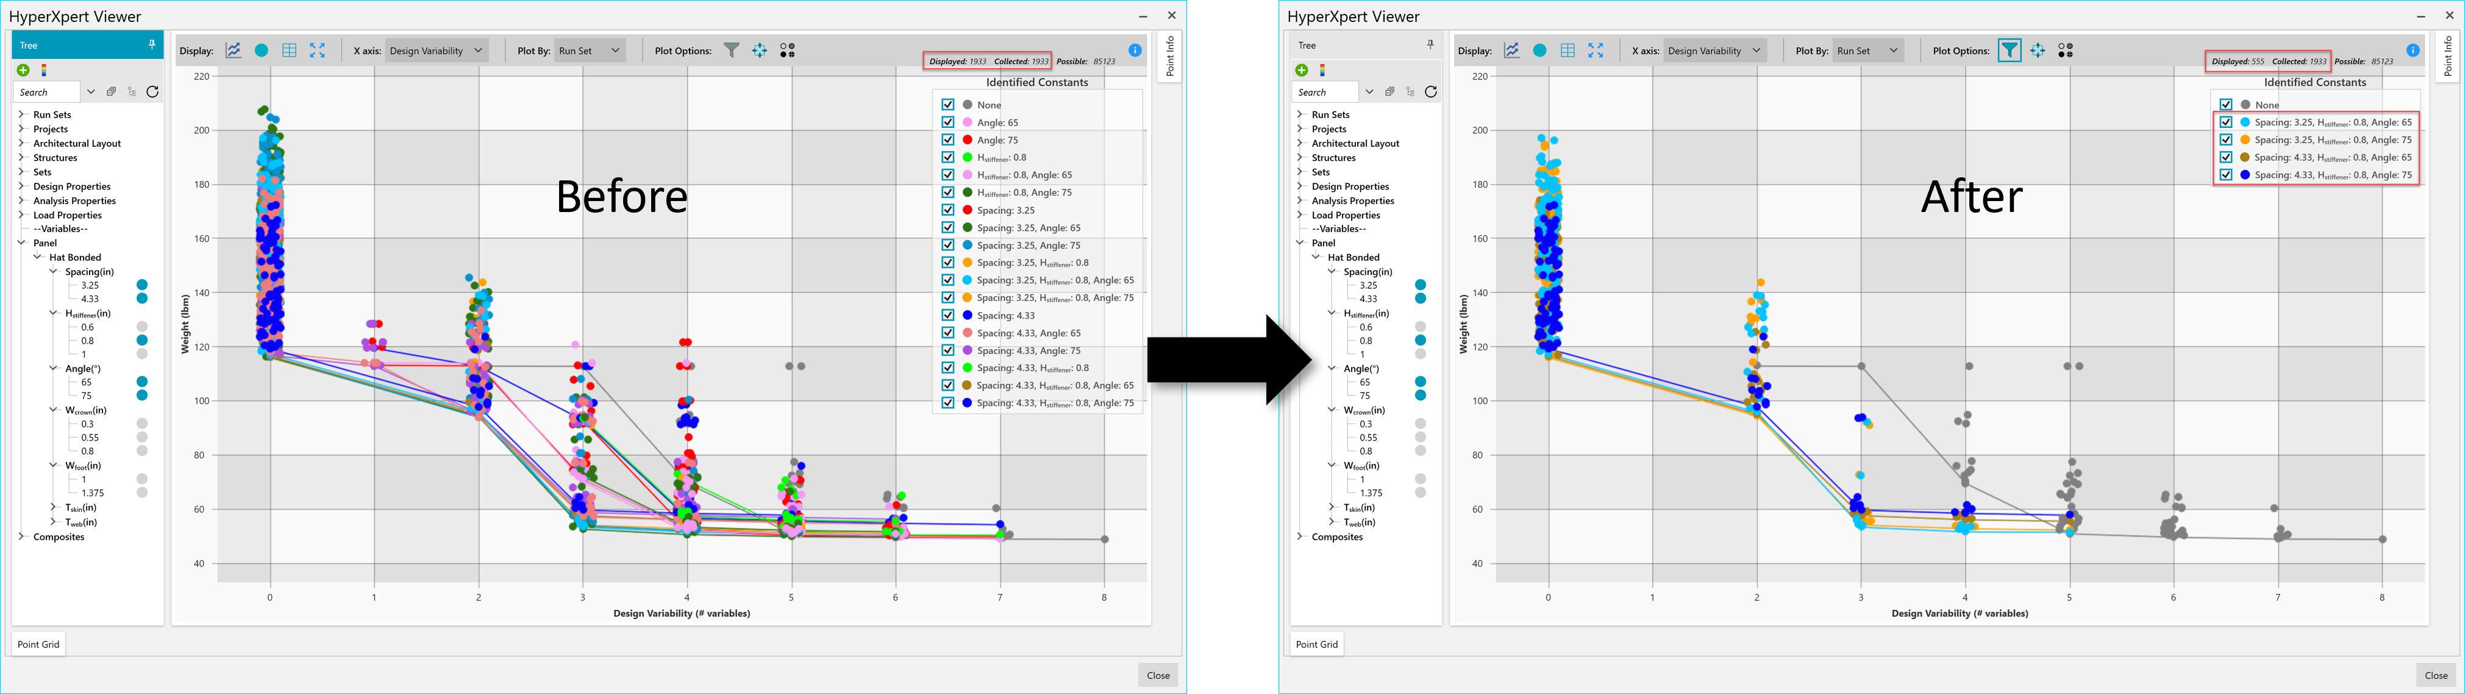
Task: Toggle 'Spacing: 4.33, Hstiffener: 0.8, Angle: 75' in After window
Action: (2226, 175)
